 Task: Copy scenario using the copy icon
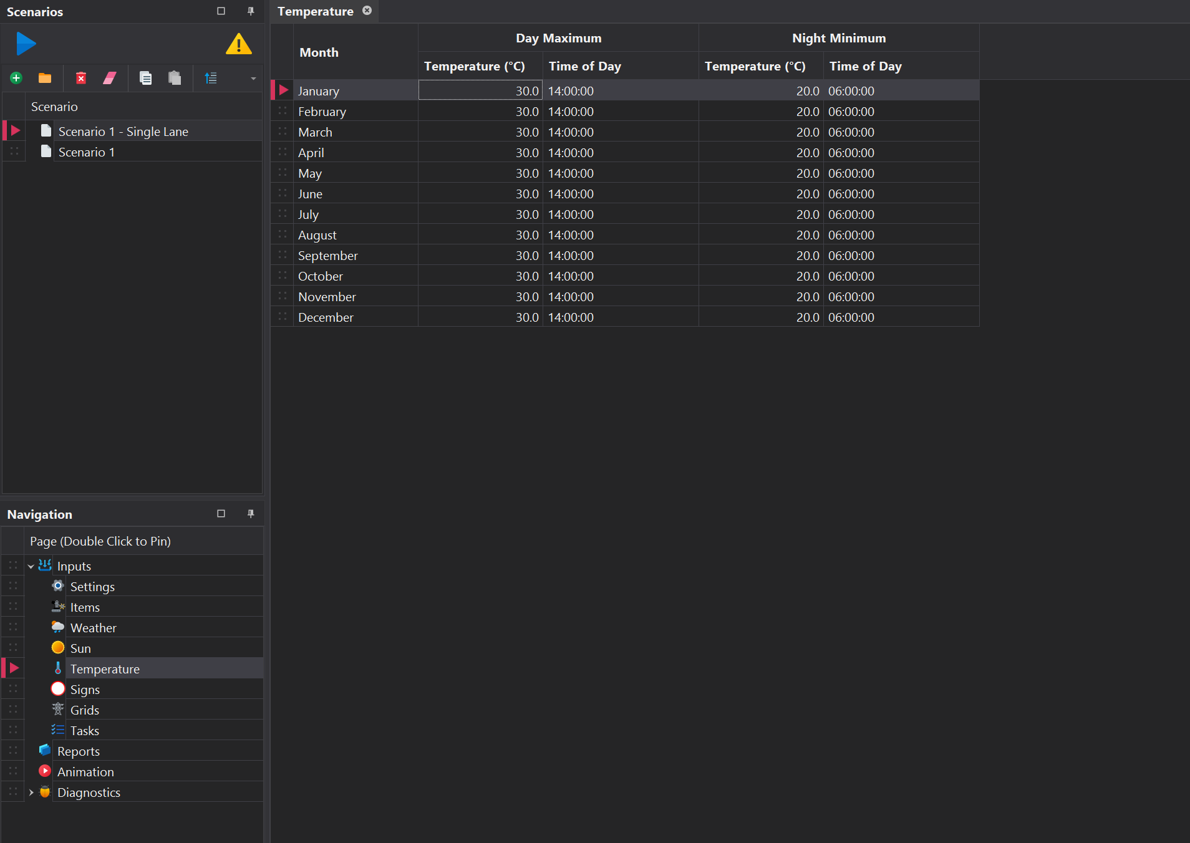(145, 78)
